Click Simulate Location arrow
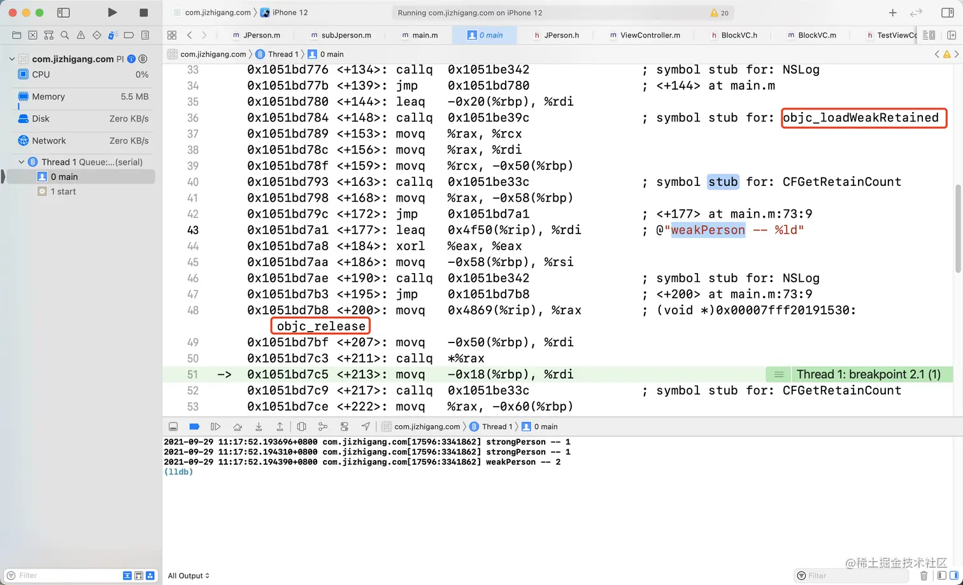Screen dimensions: 963x585 click(366, 426)
